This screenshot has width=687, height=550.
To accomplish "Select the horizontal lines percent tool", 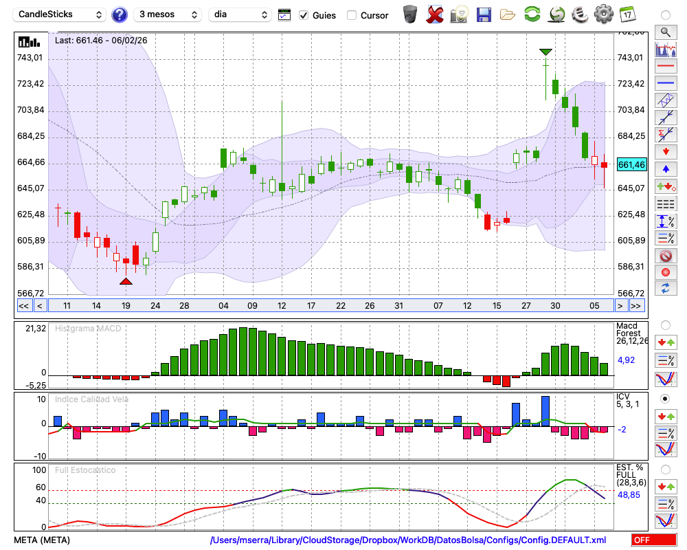I will (x=666, y=238).
